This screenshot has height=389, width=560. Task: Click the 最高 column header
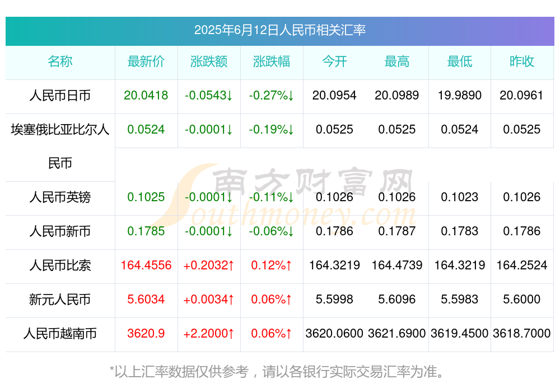[x=397, y=61]
